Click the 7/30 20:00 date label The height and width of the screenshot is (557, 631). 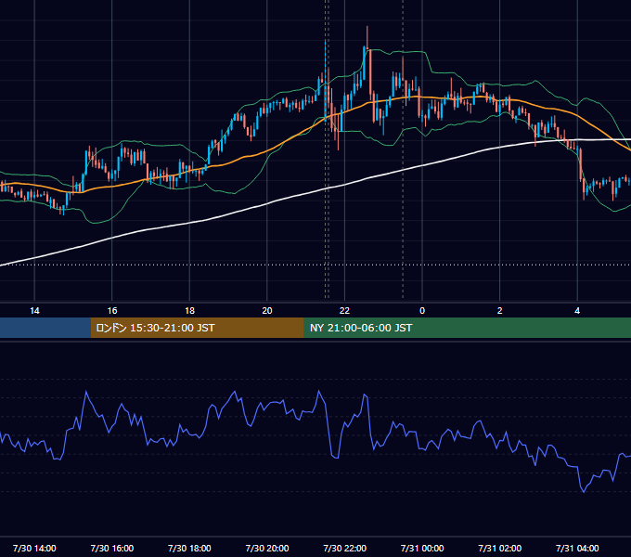tap(267, 548)
